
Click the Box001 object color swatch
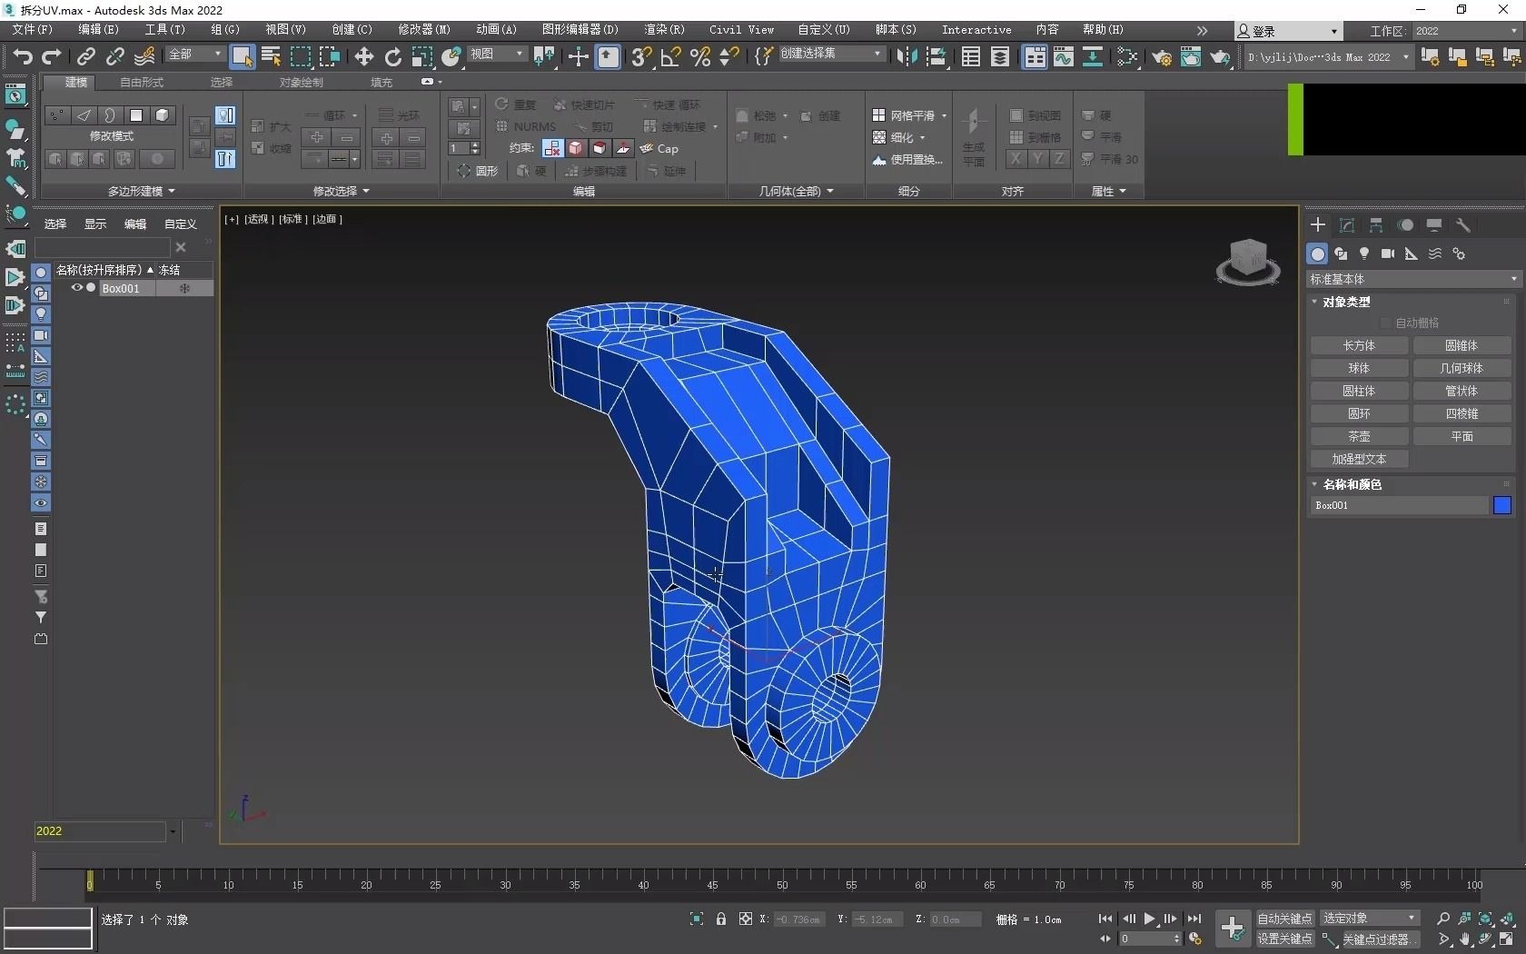[x=1501, y=506]
